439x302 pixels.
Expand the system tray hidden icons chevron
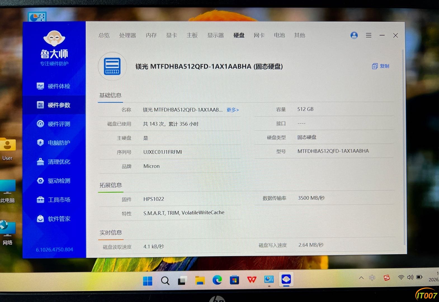tap(361, 278)
